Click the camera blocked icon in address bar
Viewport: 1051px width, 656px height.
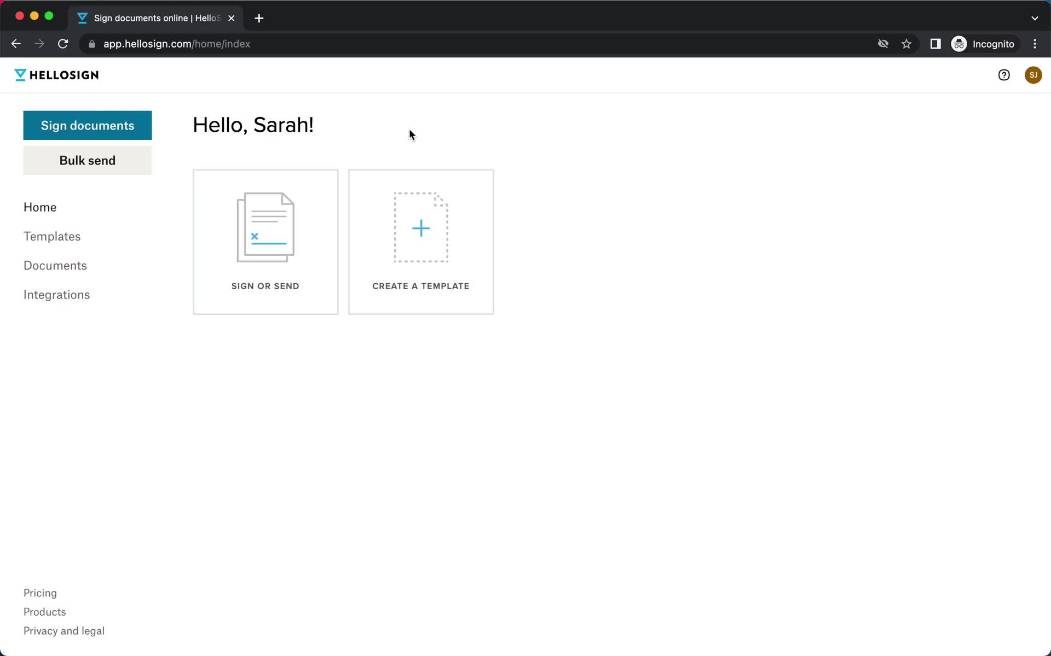[881, 43]
